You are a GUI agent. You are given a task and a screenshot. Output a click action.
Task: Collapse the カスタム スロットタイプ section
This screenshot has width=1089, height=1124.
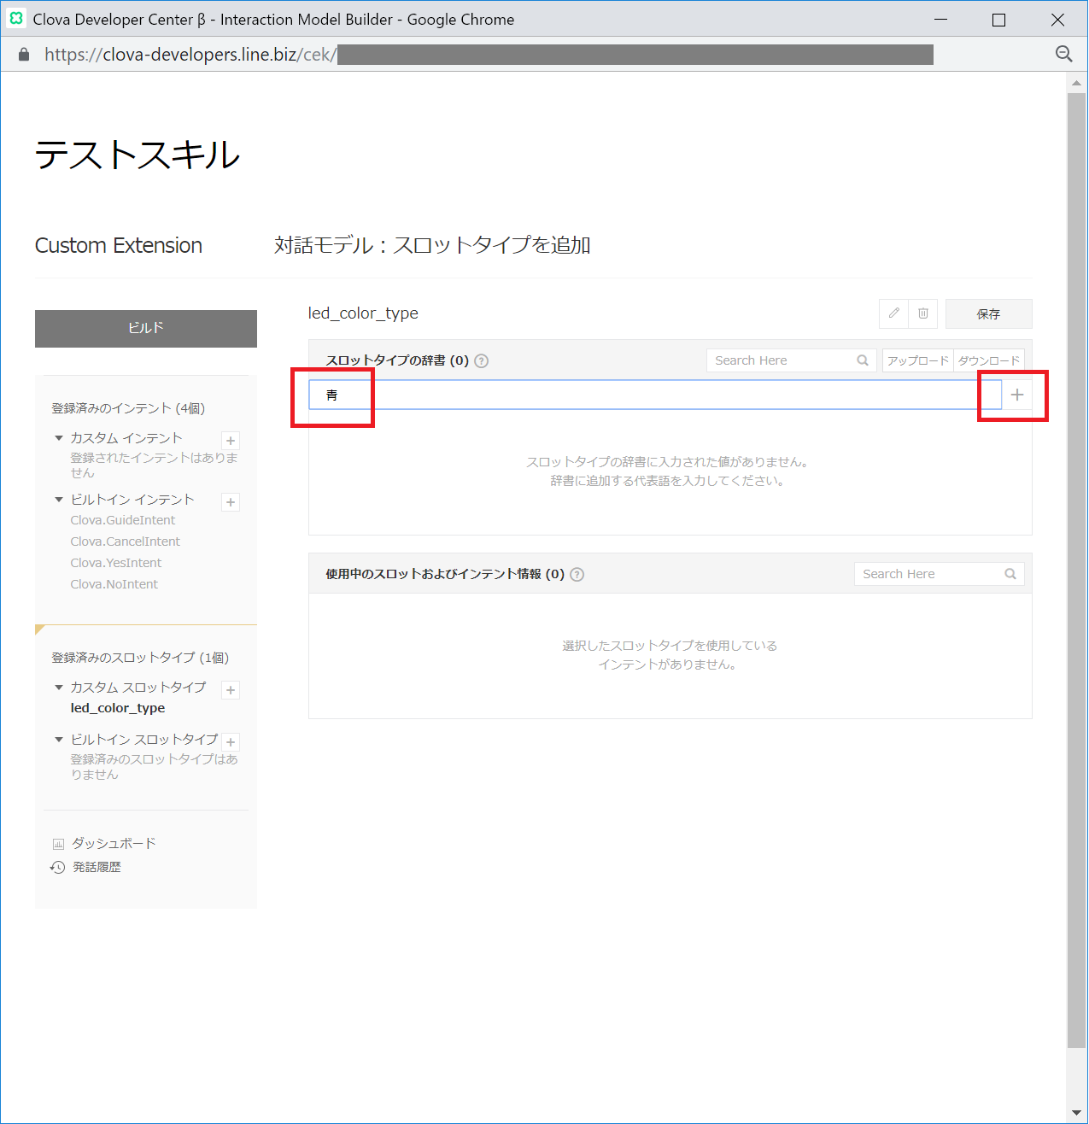click(x=59, y=688)
